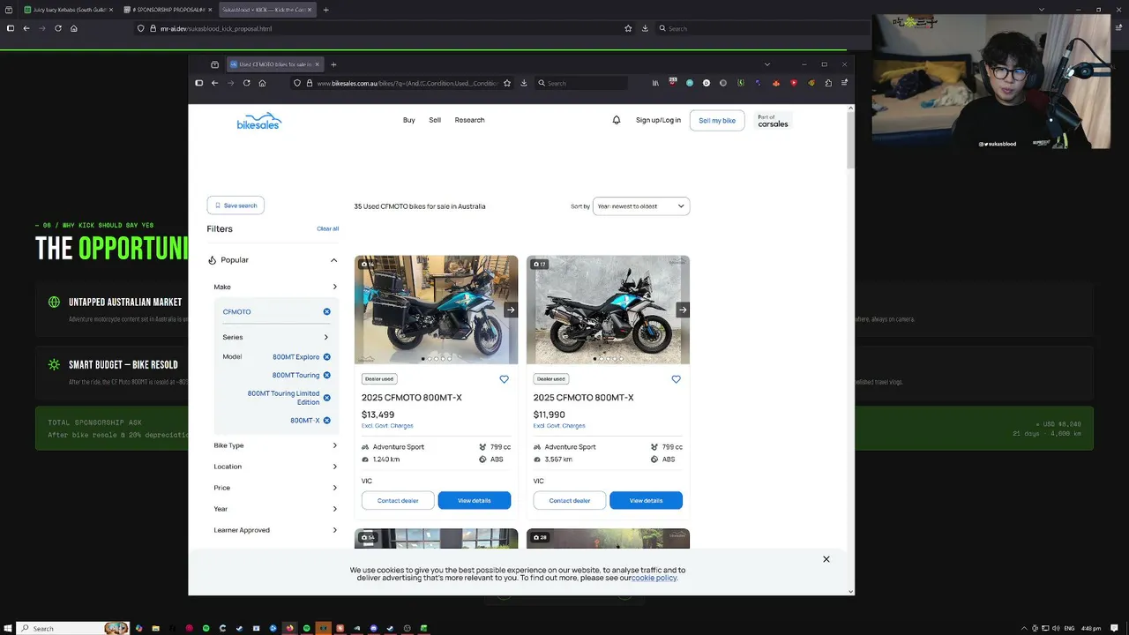Reload the bikesales page

tap(246, 83)
